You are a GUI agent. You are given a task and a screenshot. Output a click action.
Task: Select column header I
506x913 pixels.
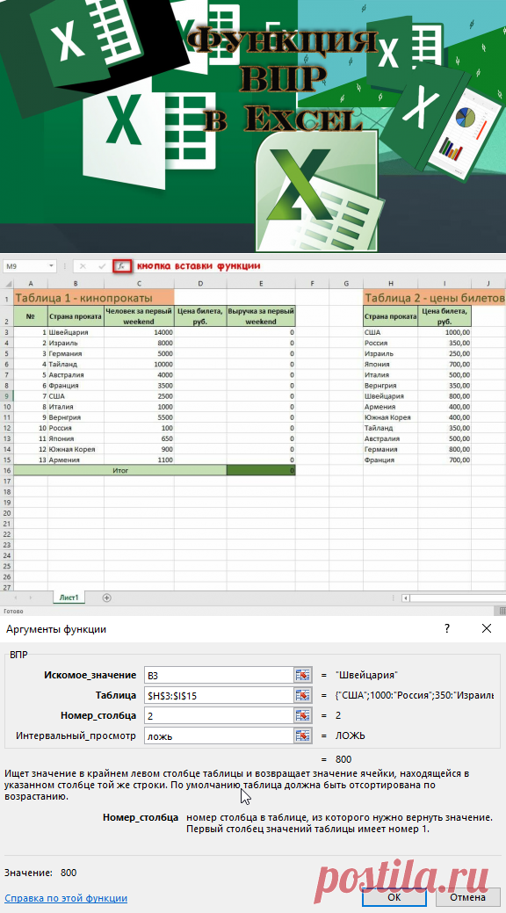point(445,283)
